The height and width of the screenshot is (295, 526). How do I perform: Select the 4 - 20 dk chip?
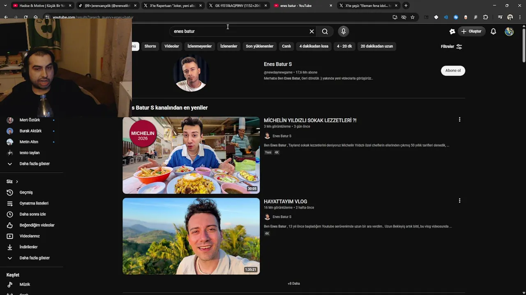(344, 46)
